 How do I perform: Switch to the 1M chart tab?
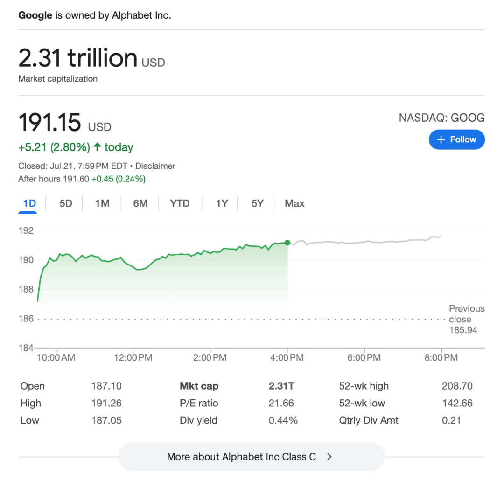coord(102,203)
